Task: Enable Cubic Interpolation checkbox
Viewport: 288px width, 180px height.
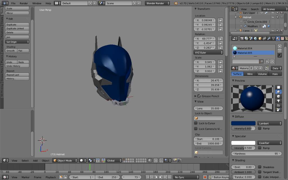Action: pyautogui.click(x=260, y=177)
